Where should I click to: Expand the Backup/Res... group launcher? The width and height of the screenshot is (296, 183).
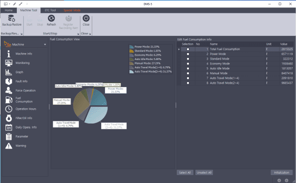point(21,34)
